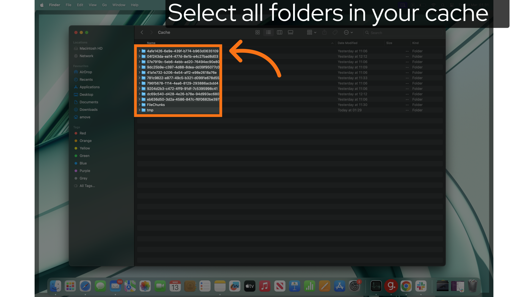The image size is (528, 297).
Task: Expand the FileChunks folder disclosure triangle
Action: click(139, 105)
